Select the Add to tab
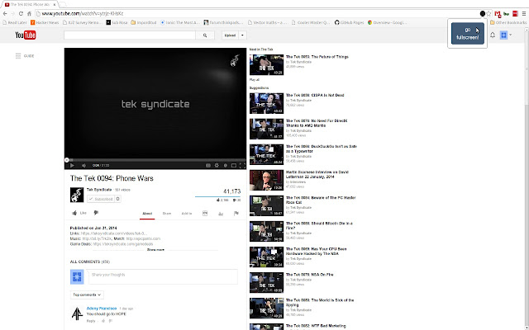This screenshot has height=330, width=529. click(187, 214)
